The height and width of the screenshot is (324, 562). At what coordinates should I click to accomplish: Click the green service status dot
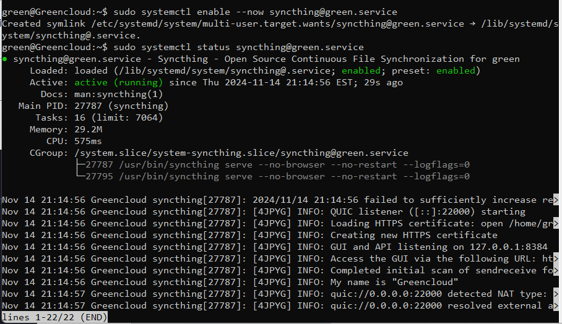pos(5,59)
